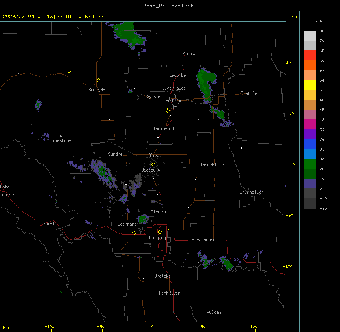
Task: Click the Sylvan label on the map
Action: pyautogui.click(x=154, y=97)
